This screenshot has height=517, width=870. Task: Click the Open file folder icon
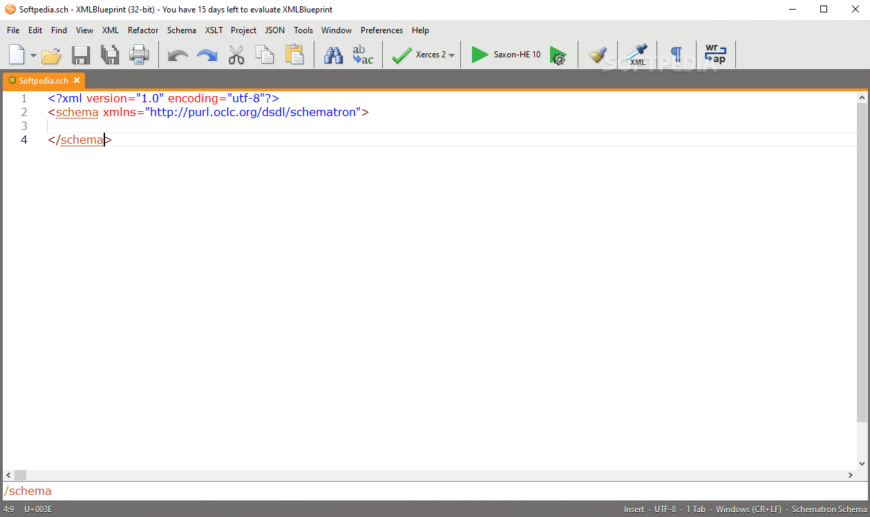[x=52, y=55]
